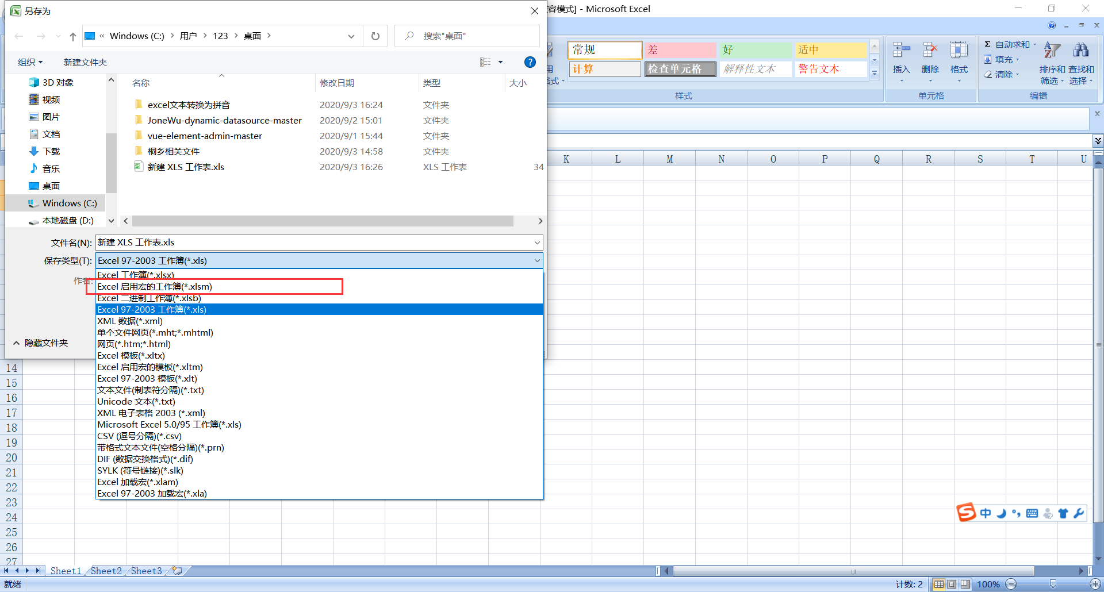Apply the 好 (Good) cell style
The width and height of the screenshot is (1104, 592).
756,50
